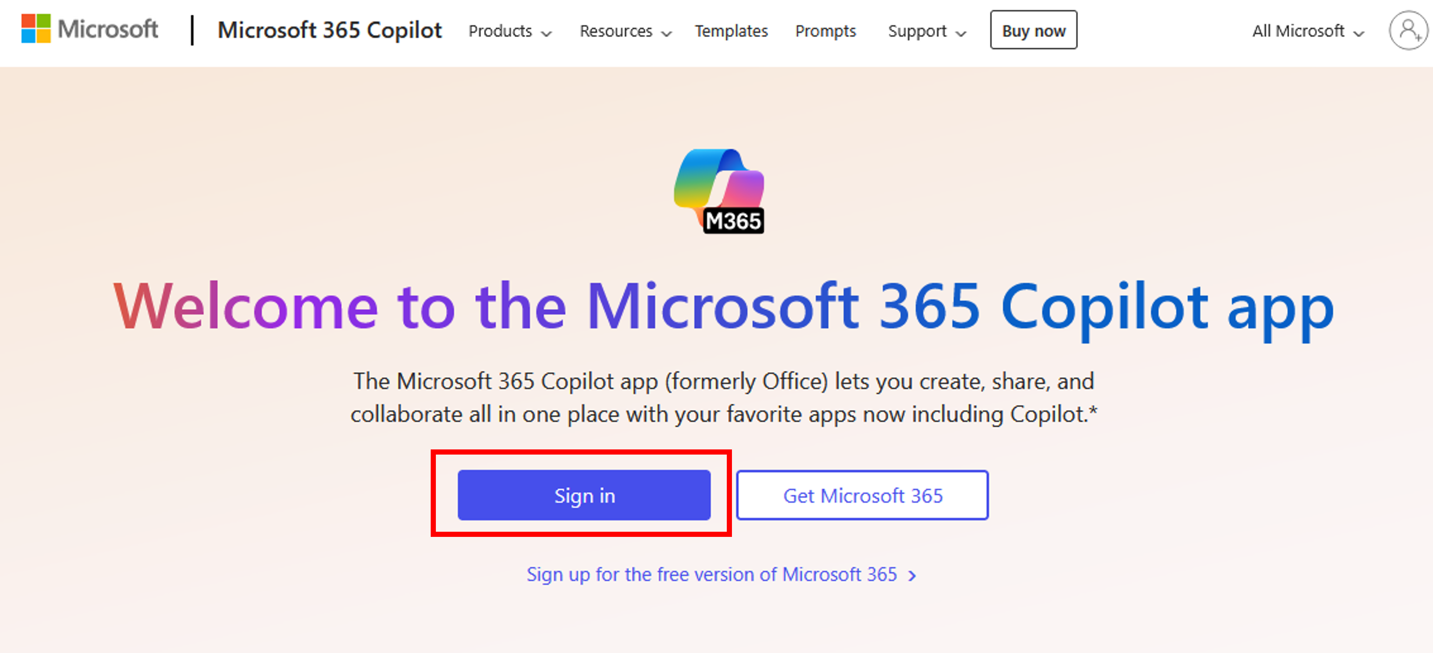Screen dimensions: 1433x653
Task: Click the arrow after the free sign-up link
Action: [912, 576]
